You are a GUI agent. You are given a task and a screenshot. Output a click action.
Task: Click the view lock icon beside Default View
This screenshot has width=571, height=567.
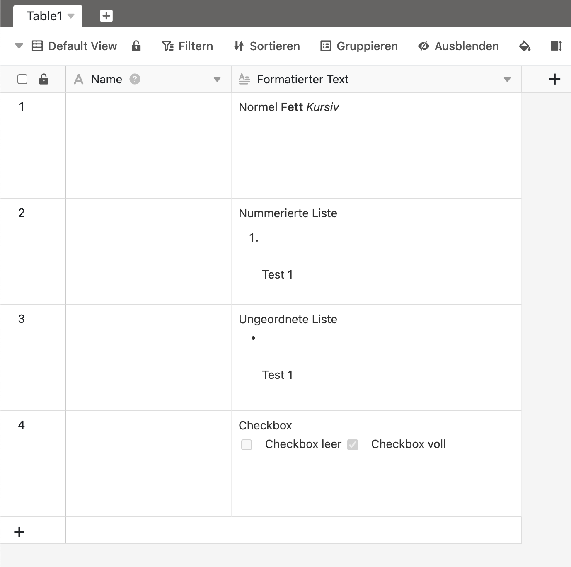[136, 46]
